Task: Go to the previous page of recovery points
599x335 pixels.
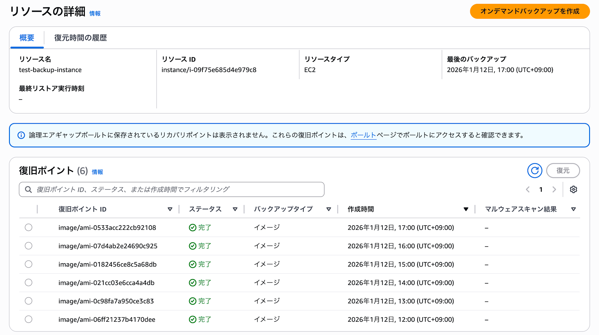Action: (x=528, y=189)
